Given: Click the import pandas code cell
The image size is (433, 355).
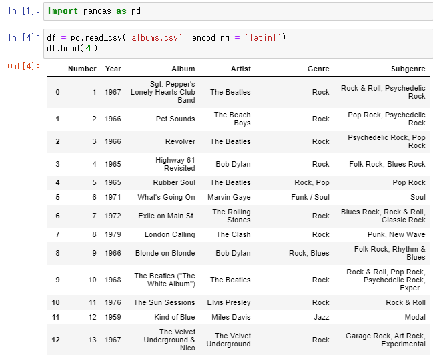Looking at the screenshot, I should point(238,11).
